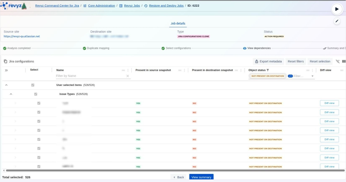Open the Revyz Jobs breadcrumb link

pos(132,6)
